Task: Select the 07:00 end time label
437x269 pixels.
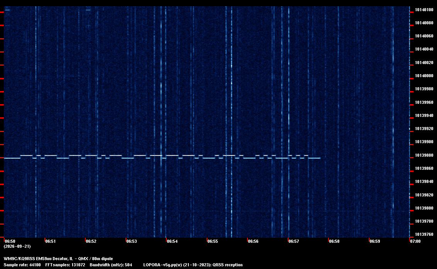Action: tap(415, 241)
